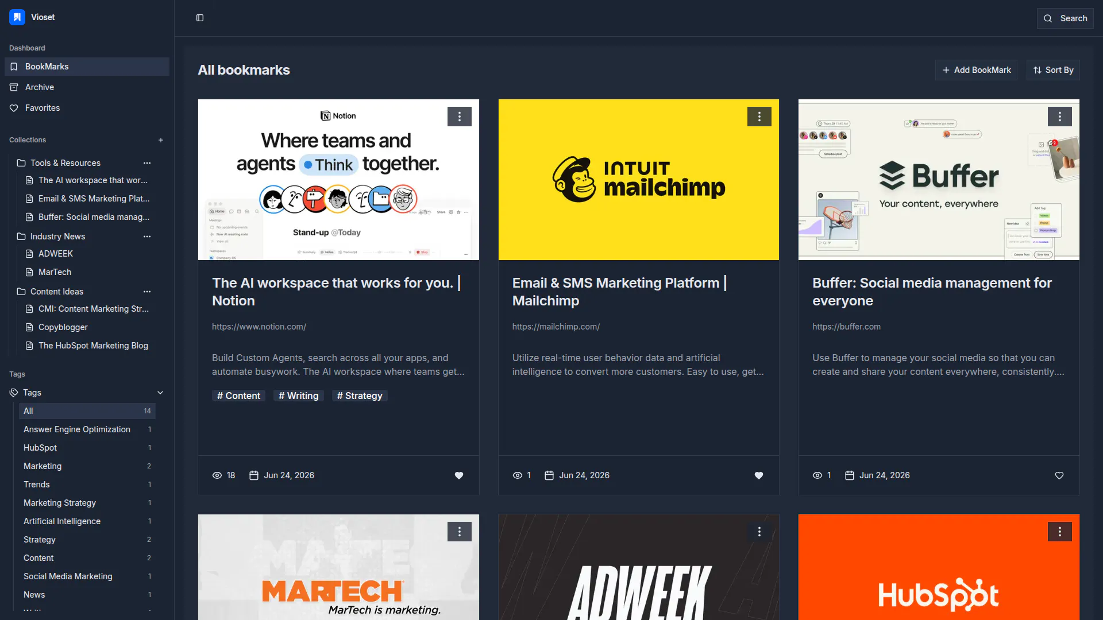
Task: Open Notion card three-dot menu
Action: point(460,117)
